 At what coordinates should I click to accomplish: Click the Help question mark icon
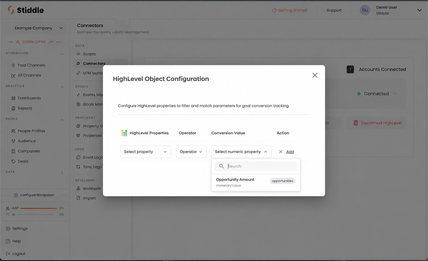point(8,241)
